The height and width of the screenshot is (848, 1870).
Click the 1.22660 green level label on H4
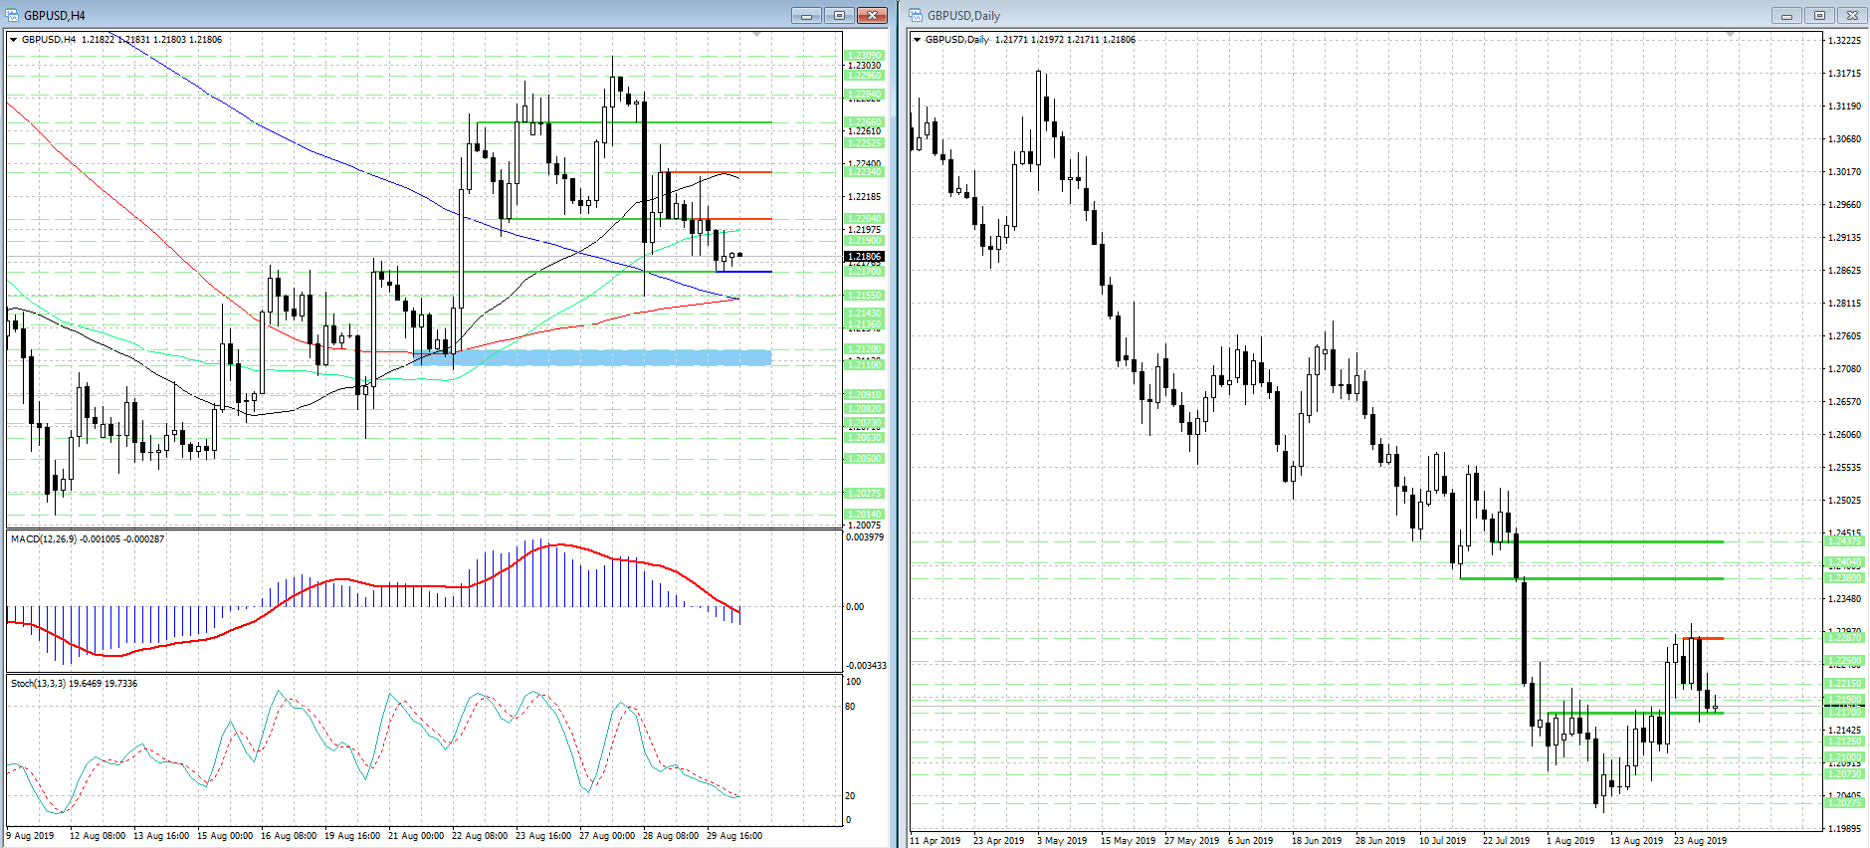864,122
